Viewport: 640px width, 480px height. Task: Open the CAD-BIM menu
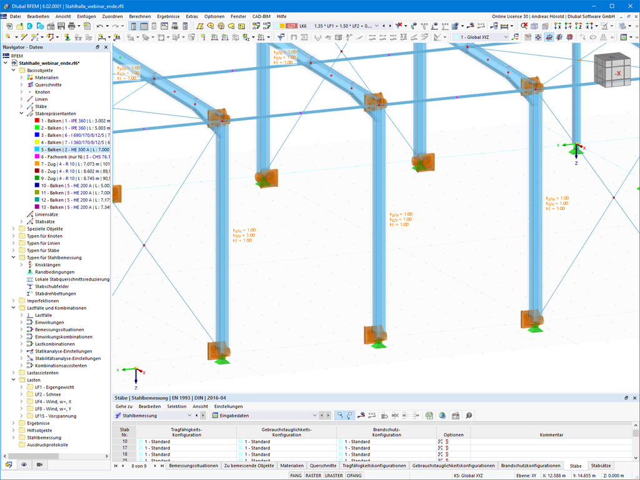click(261, 16)
